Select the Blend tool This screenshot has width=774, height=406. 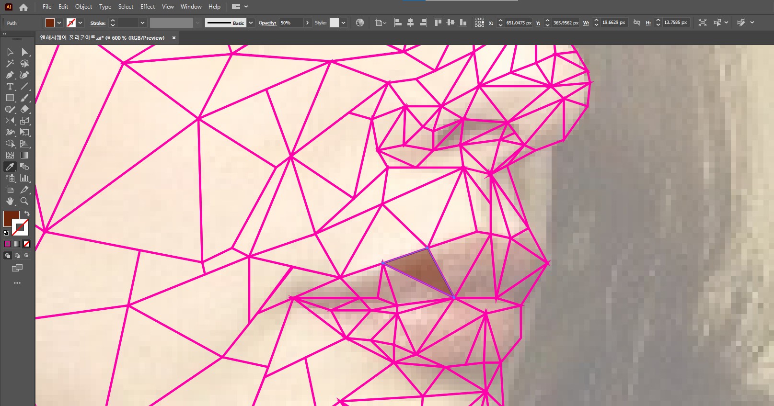pyautogui.click(x=24, y=167)
